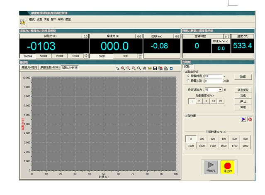Set spindle speed to 1760 r/min
Image resolution: width=265 pixels, height=195 pixels.
click(235, 146)
